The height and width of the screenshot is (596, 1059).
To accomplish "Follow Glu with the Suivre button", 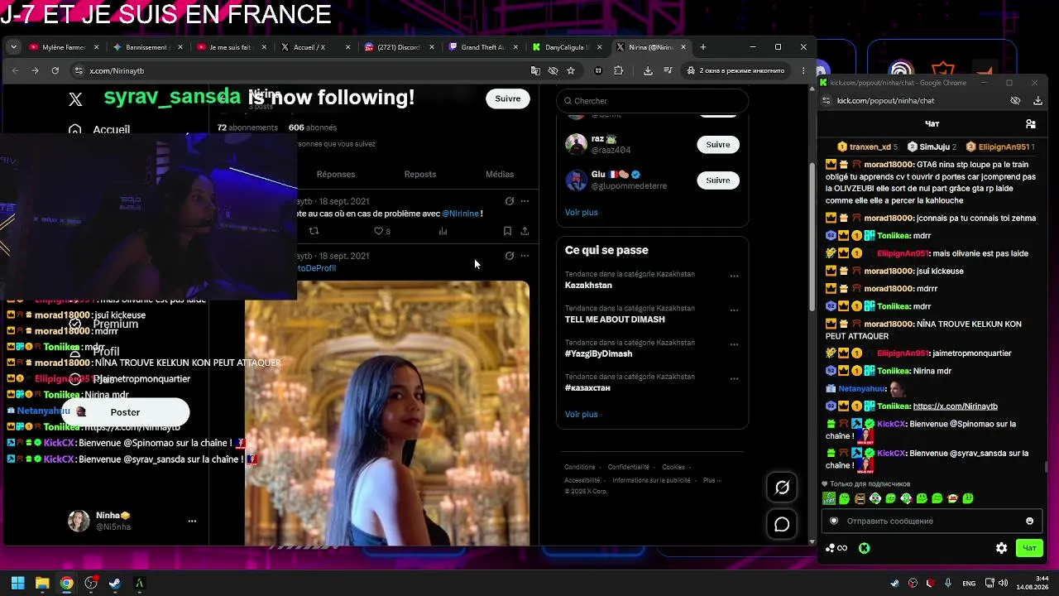I will click(718, 180).
